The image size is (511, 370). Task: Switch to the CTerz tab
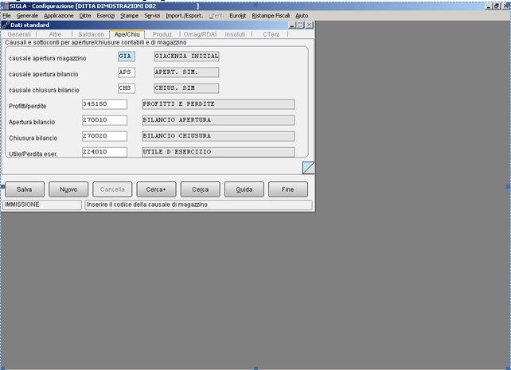tap(271, 34)
